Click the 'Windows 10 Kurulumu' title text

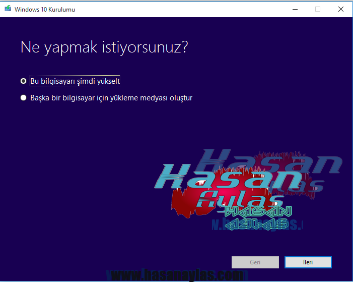coord(45,10)
